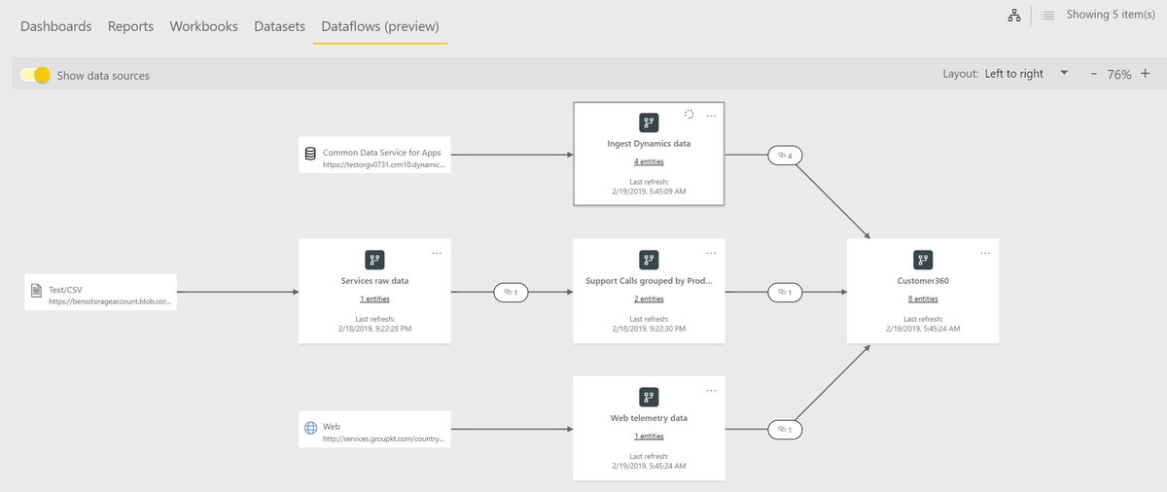
Task: Open the Workbooks tab
Action: coord(203,26)
